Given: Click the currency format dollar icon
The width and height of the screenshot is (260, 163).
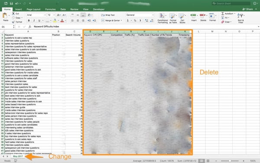Looking at the screenshot, I should click(x=128, y=20).
